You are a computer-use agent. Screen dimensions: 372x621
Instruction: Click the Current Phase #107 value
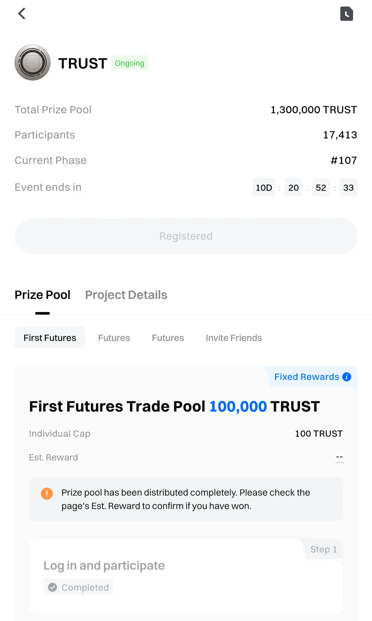pyautogui.click(x=343, y=161)
